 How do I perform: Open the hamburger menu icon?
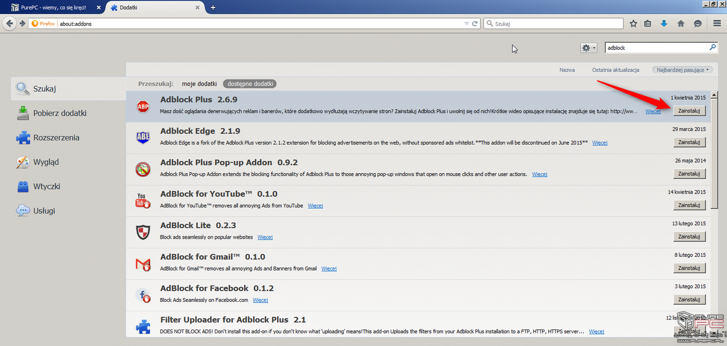pos(717,23)
